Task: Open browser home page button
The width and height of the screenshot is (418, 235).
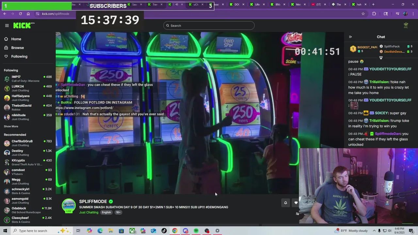Action: click(28, 14)
